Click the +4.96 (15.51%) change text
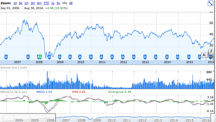216x122 pixels. (56, 8)
